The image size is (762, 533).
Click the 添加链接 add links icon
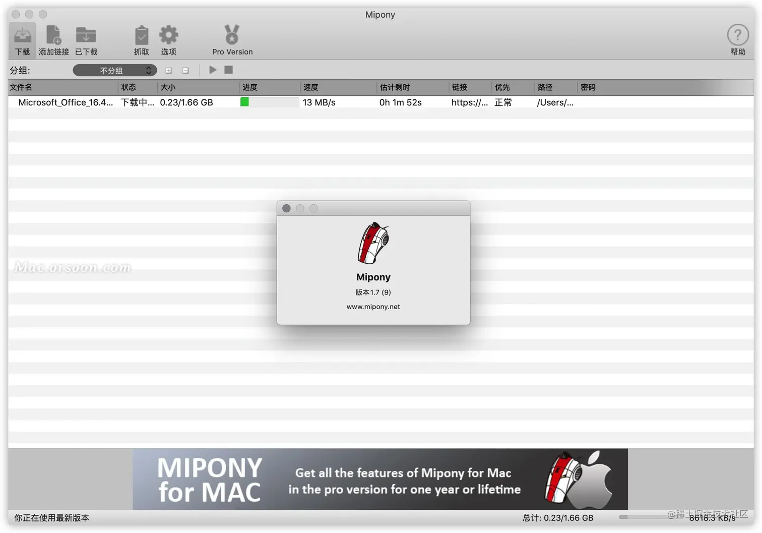(53, 40)
